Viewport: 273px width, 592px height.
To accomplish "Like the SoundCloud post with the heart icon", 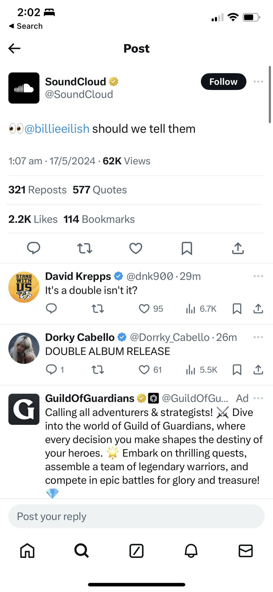I will click(x=136, y=248).
